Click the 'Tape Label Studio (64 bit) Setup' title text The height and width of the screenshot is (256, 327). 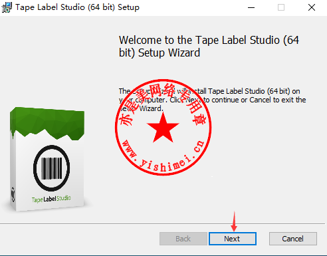click(77, 7)
